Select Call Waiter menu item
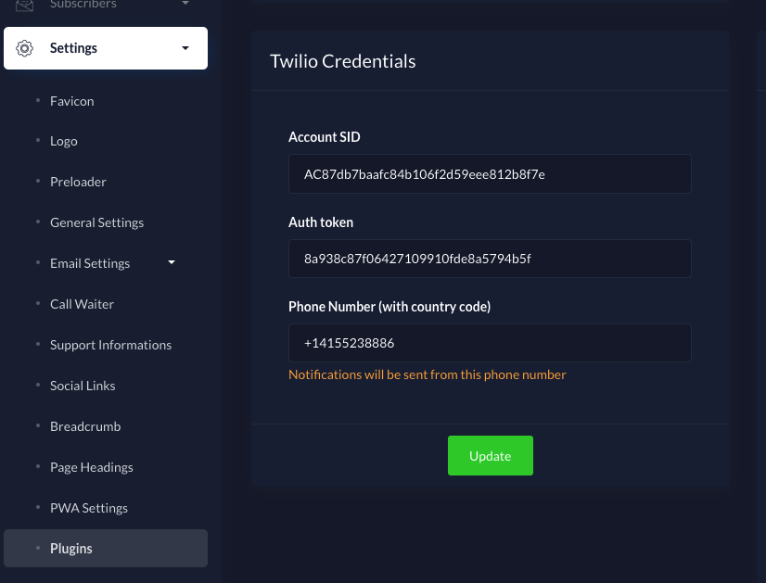This screenshot has width=766, height=583. [82, 304]
